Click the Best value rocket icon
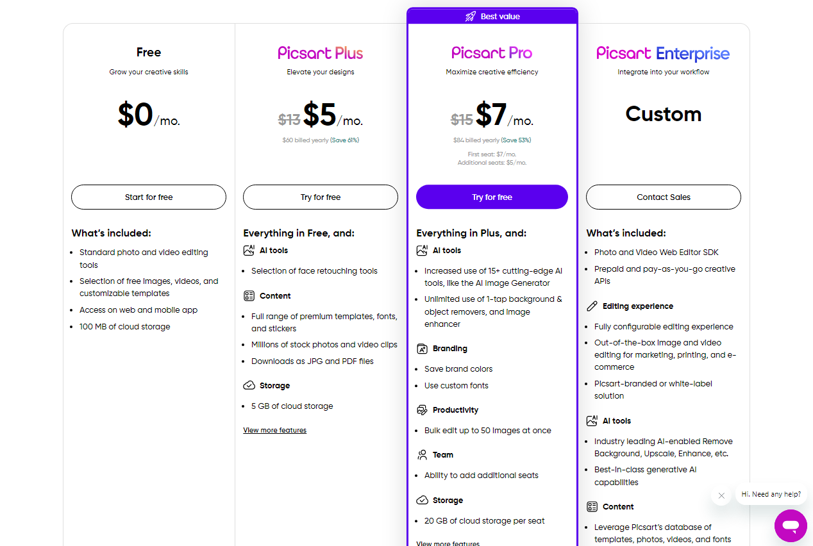Viewport: 813px width, 546px height. coord(471,17)
